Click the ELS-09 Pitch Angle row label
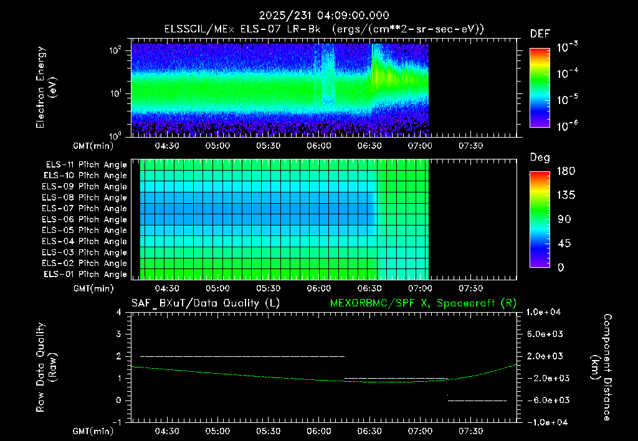 pos(85,187)
